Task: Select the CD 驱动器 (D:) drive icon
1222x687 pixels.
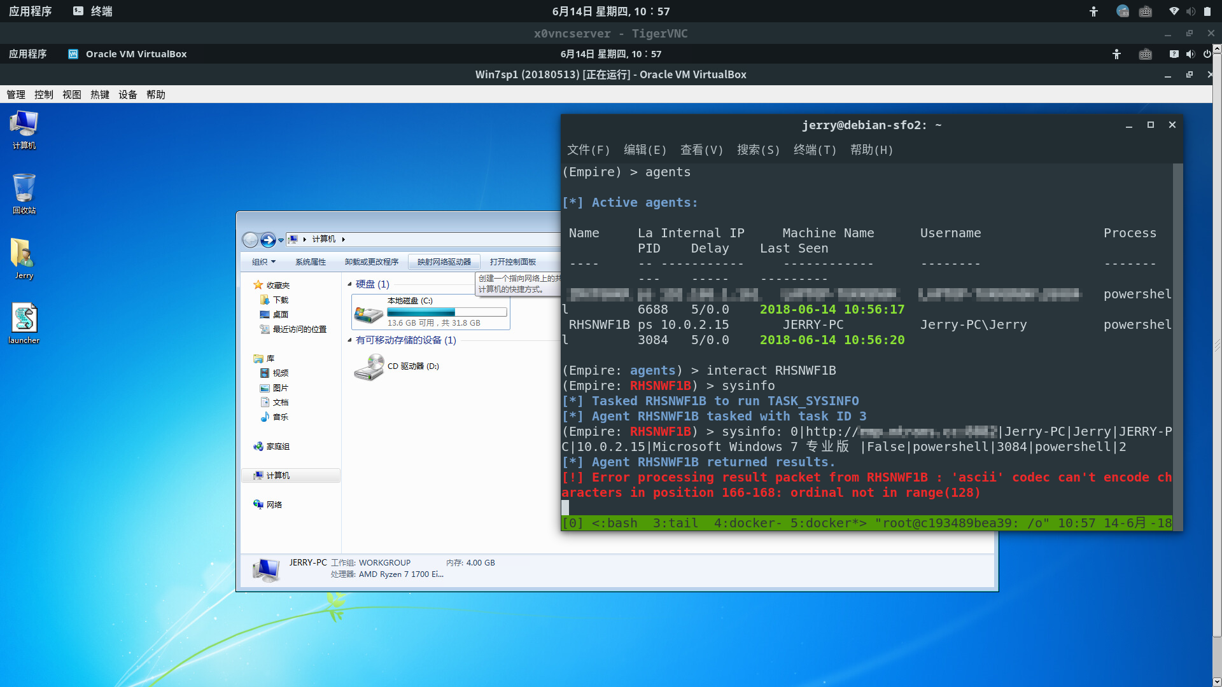Action: point(369,367)
